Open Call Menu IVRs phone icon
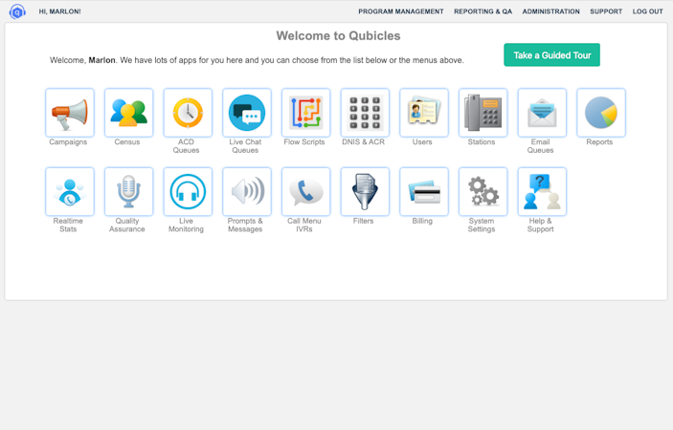The width and height of the screenshot is (673, 430). coord(306,192)
